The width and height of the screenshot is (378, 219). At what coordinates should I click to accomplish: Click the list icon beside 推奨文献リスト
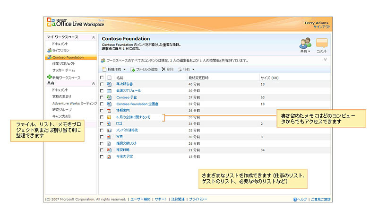[109, 143]
